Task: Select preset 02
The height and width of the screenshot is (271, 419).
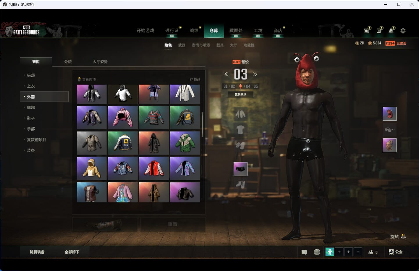Action: point(233,86)
